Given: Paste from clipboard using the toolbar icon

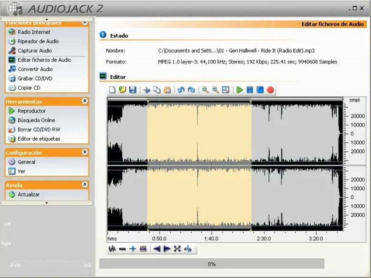Looking at the screenshot, I should pyautogui.click(x=167, y=90).
